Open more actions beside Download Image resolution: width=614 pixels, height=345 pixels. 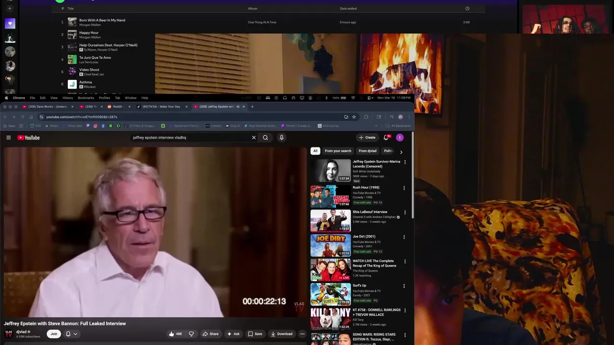click(x=302, y=334)
